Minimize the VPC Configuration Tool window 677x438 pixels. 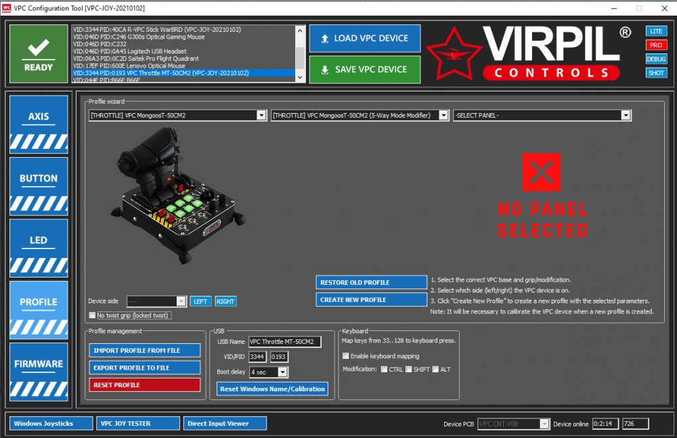tap(615, 8)
